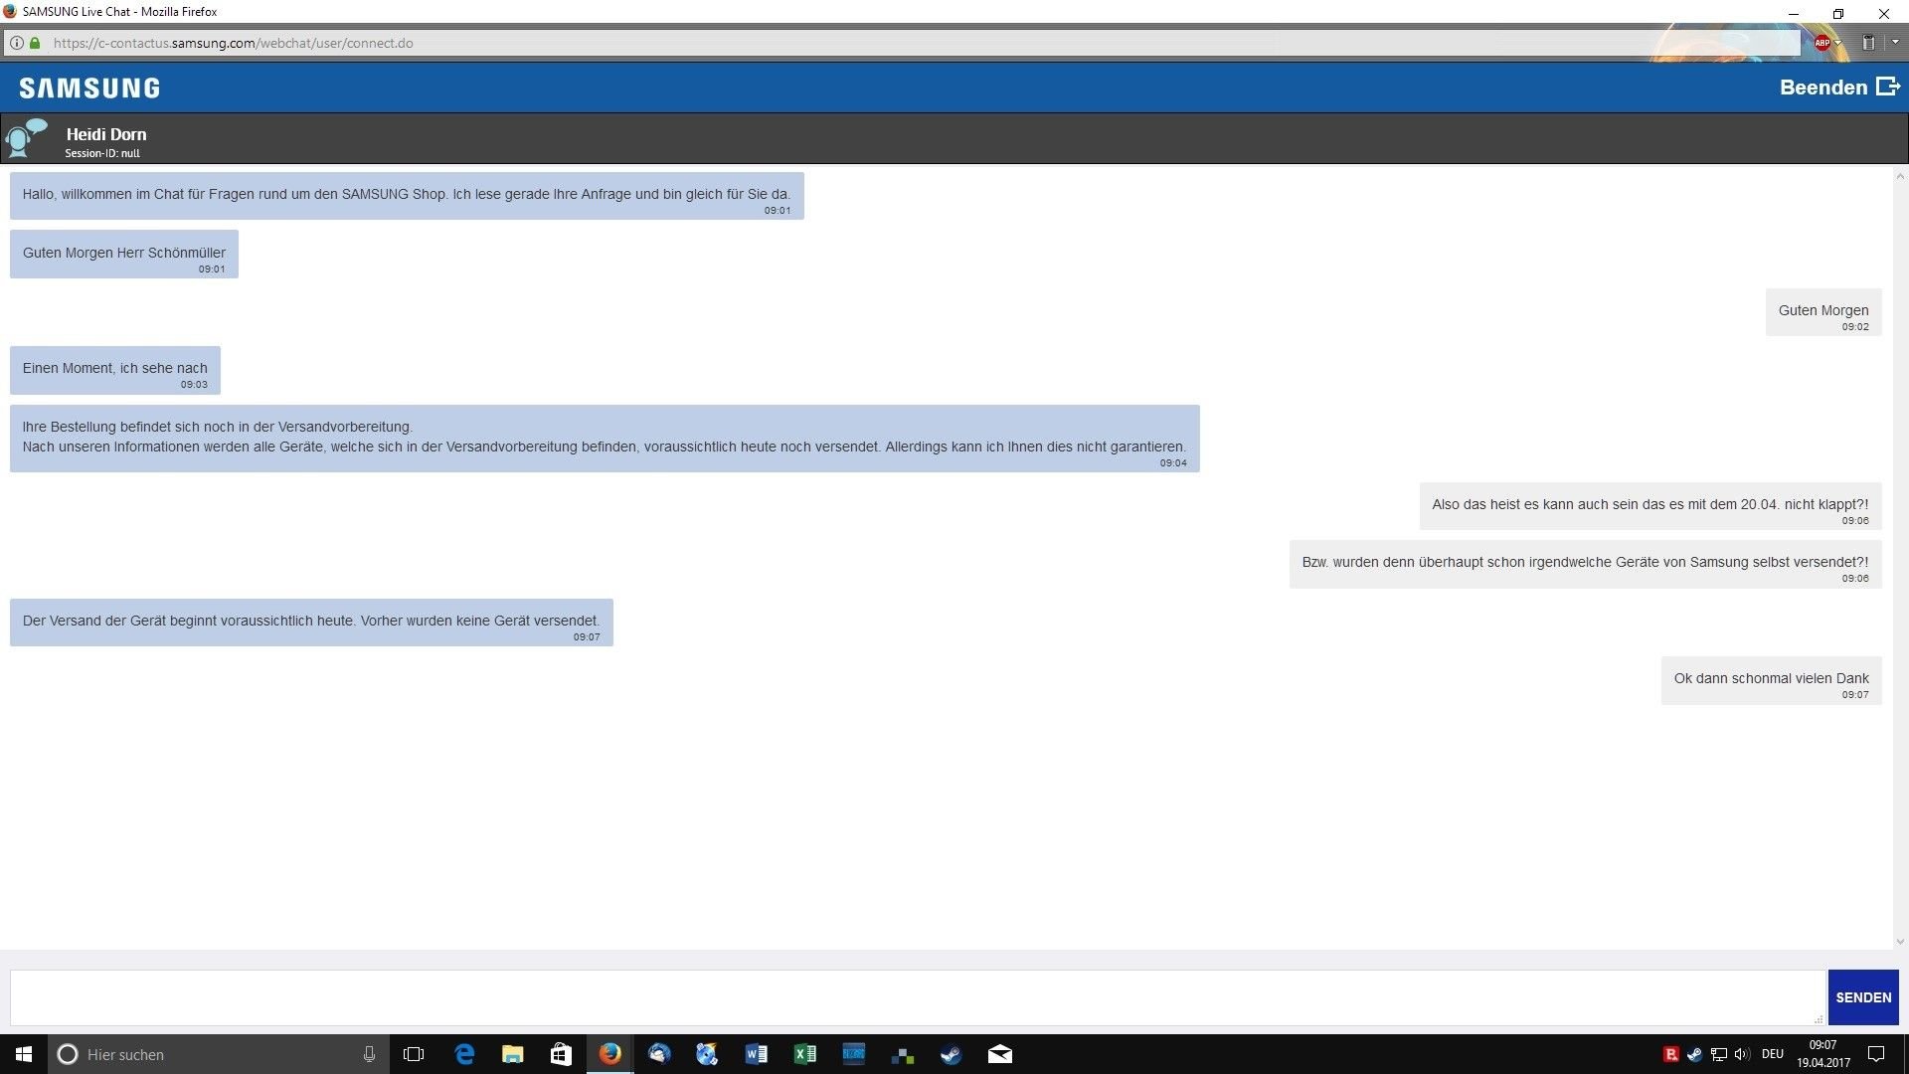This screenshot has width=1909, height=1074.
Task: Click the Firefox taskbar icon
Action: click(x=610, y=1054)
